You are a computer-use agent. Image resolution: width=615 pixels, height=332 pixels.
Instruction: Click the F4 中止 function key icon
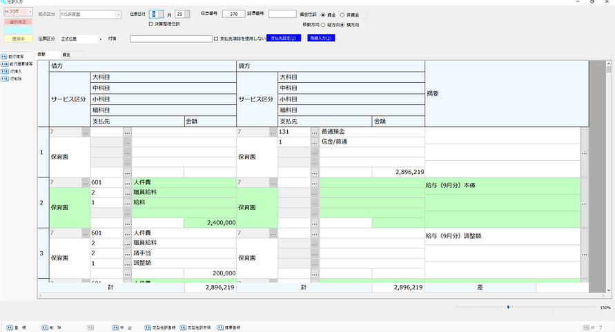pyautogui.click(x=115, y=327)
